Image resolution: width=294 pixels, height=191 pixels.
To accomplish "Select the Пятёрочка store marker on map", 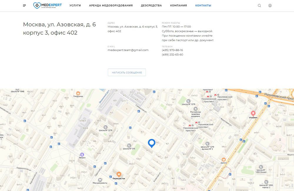I will point(78,92).
